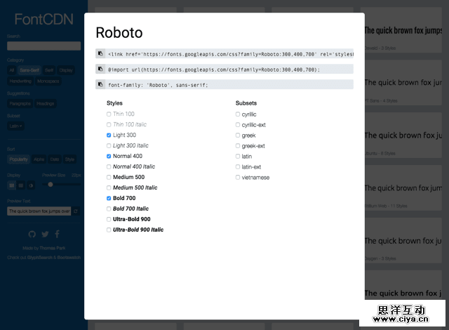Open the Twitter icon in sidebar
Viewport: 449px width, 330px height.
45,235
